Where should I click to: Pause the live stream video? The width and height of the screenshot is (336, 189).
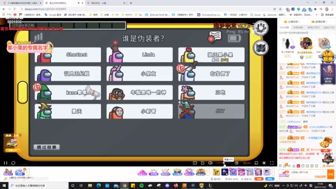pos(5,163)
